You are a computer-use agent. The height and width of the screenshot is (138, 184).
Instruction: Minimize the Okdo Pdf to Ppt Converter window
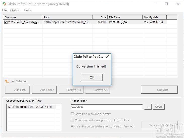[x=155, y=4]
